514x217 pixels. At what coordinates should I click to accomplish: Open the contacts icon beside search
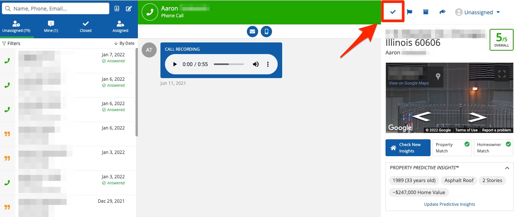point(117,9)
